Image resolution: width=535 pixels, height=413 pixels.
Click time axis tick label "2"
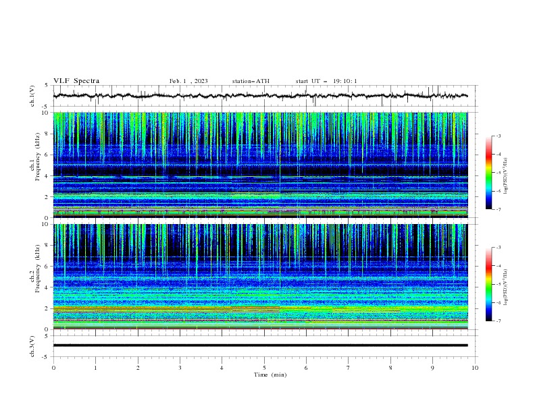[138, 368]
